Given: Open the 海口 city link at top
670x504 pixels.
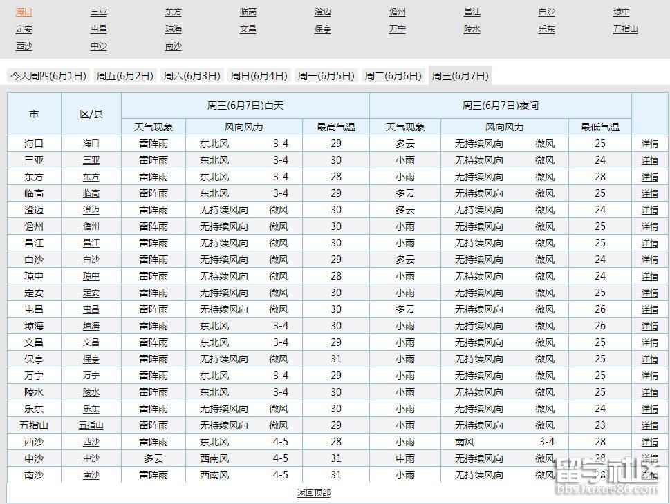Looking at the screenshot, I should pyautogui.click(x=24, y=11).
